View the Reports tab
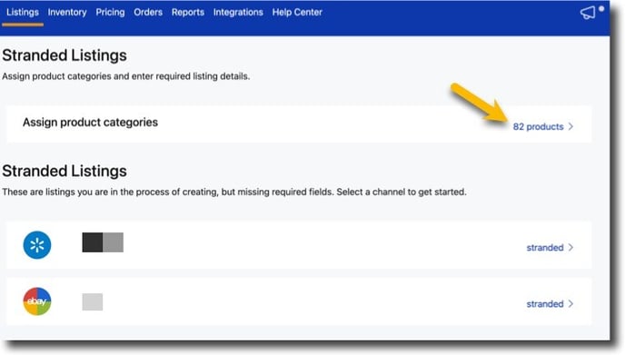Image resolution: width=625 pixels, height=355 pixels. [188, 13]
